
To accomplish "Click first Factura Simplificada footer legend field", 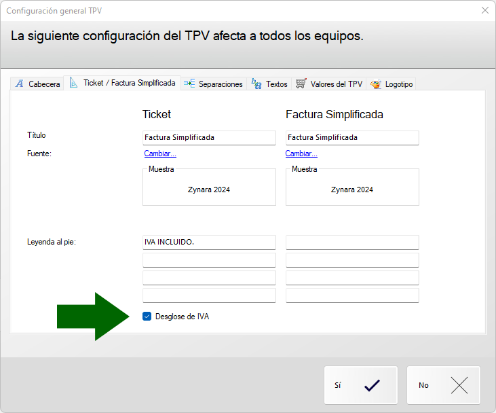I will (352, 243).
